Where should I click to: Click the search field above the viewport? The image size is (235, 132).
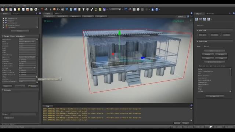click(x=182, y=16)
